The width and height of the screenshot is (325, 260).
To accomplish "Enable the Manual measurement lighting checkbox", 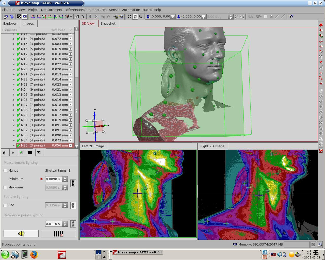I will 5,171.
